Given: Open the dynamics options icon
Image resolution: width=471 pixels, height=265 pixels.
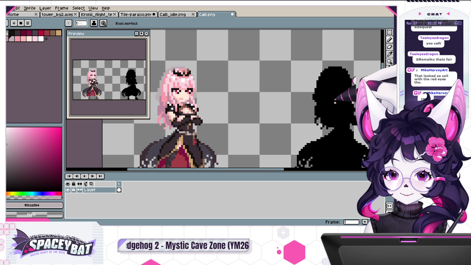Looking at the screenshot, I should pyautogui.click(x=103, y=23).
